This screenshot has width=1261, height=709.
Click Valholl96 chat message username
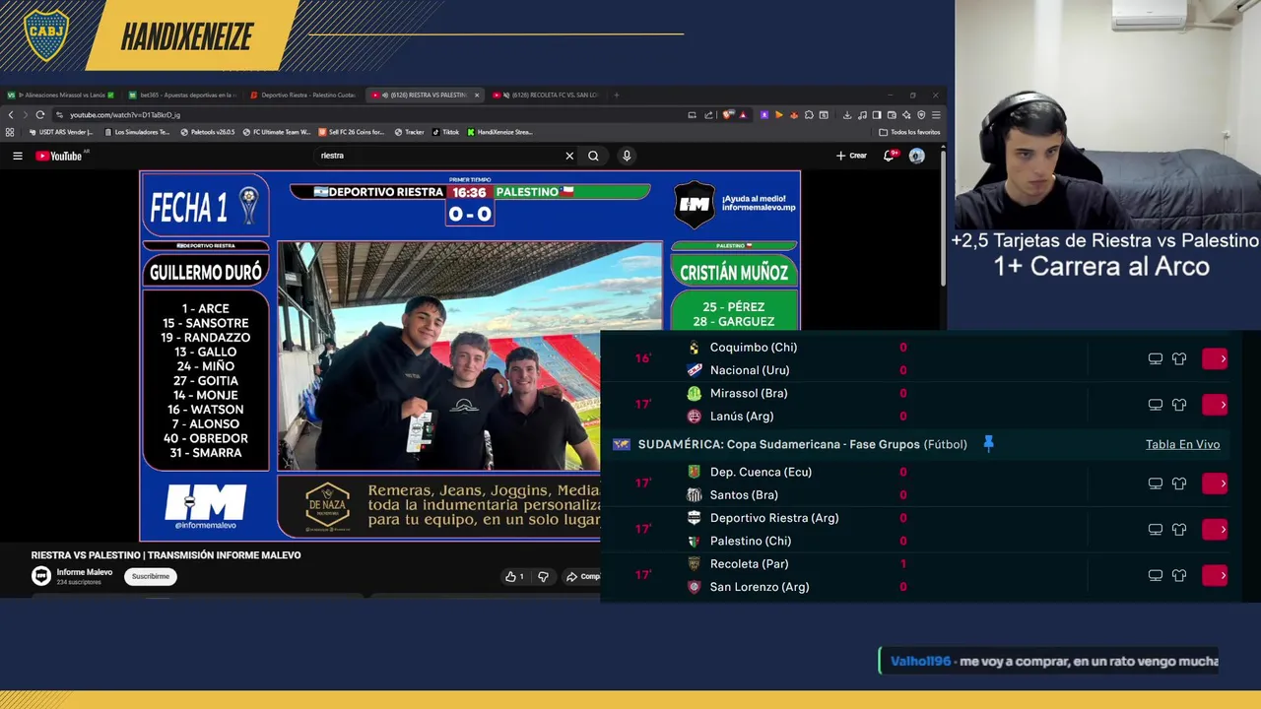920,662
